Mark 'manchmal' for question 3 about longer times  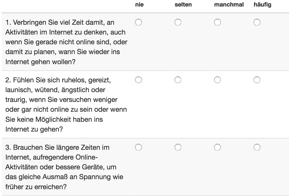tap(218, 147)
